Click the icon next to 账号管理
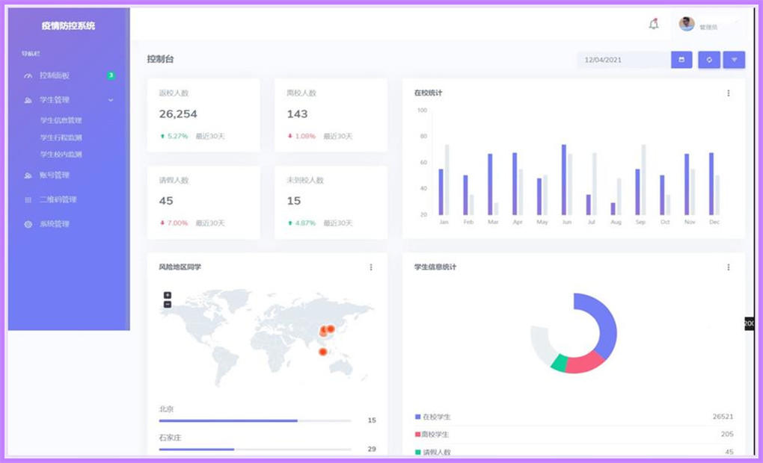This screenshot has width=763, height=463. tap(28, 175)
